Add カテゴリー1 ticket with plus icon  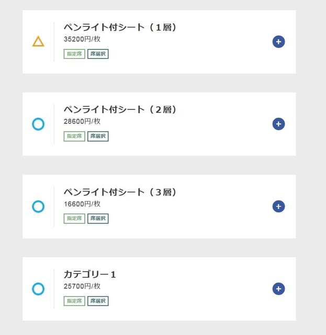278,289
